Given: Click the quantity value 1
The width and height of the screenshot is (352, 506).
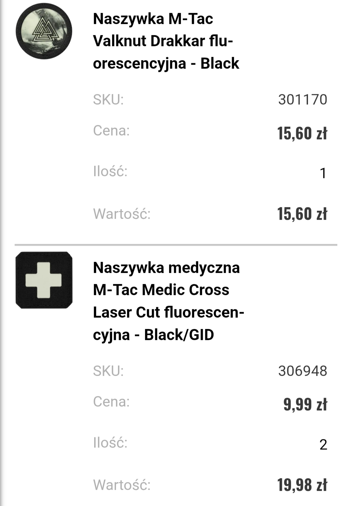Looking at the screenshot, I should (323, 173).
